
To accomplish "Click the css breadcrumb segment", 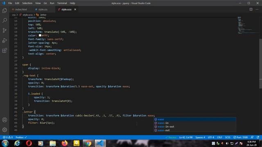I will point(14,15).
